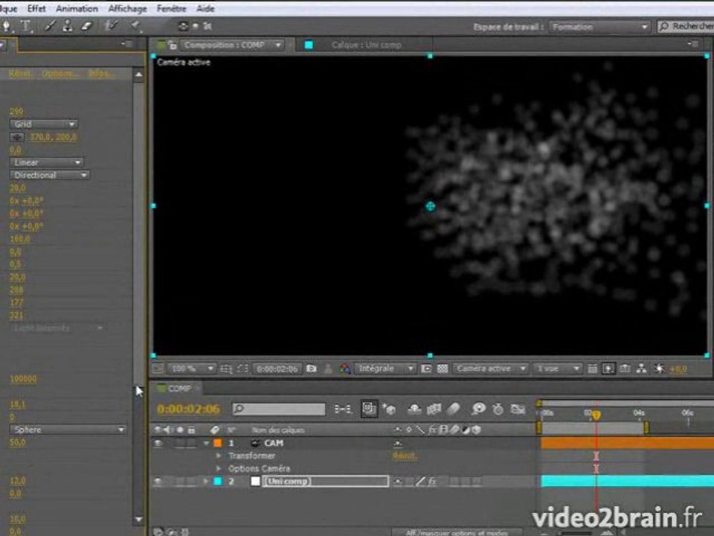
Task: Click the auto-keyframe stopwatch icon
Action: (x=498, y=409)
